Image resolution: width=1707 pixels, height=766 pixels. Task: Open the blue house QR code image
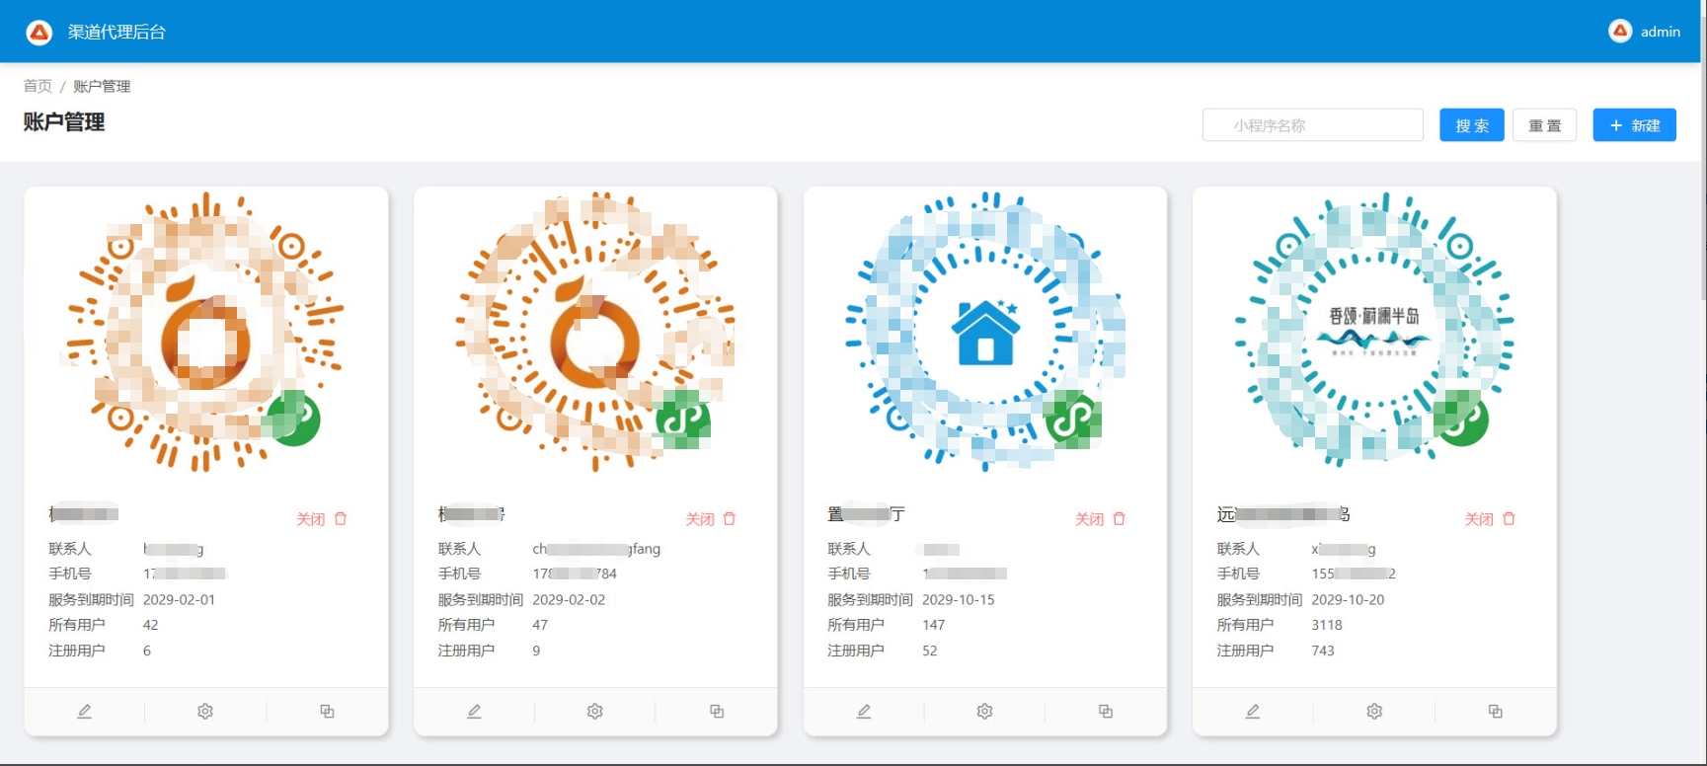[985, 332]
